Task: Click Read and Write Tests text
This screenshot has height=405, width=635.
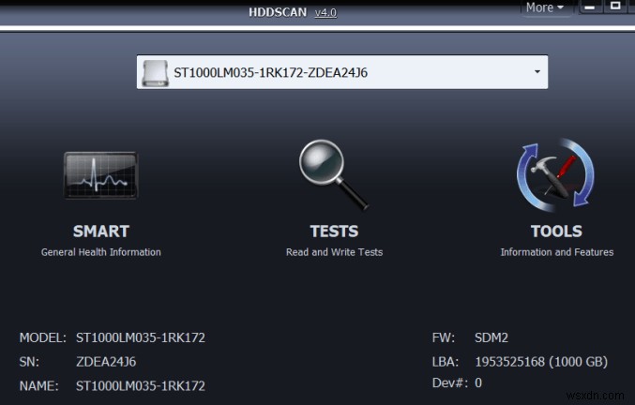Action: [334, 252]
